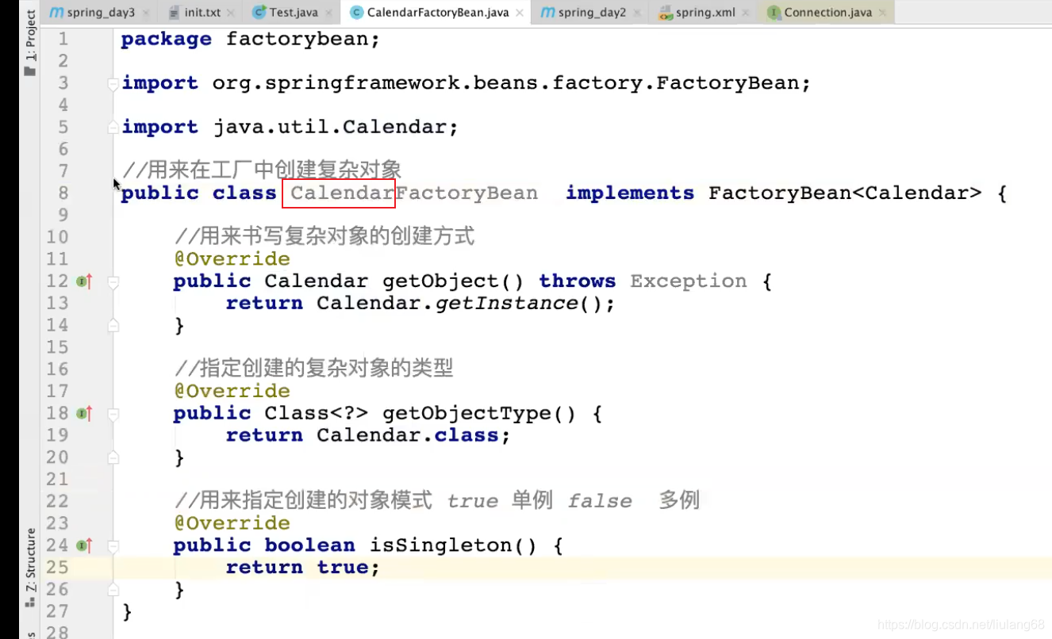
Task: Switch to the spring.xml tab
Action: (x=703, y=13)
